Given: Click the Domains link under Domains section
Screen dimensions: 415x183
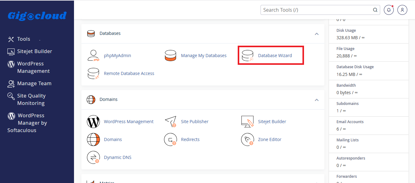Looking at the screenshot, I should coord(113,139).
